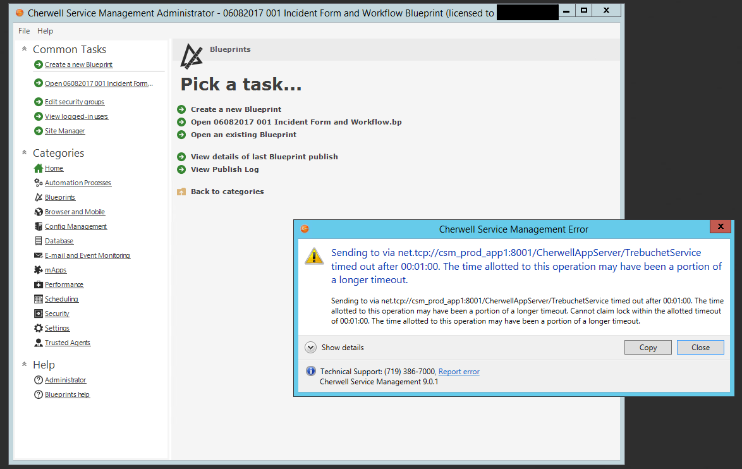Collapse the Common Tasks section
The width and height of the screenshot is (742, 469).
coord(24,49)
